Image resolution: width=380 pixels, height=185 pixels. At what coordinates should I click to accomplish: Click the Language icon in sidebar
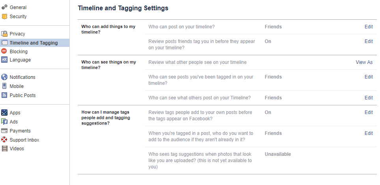(x=4, y=60)
